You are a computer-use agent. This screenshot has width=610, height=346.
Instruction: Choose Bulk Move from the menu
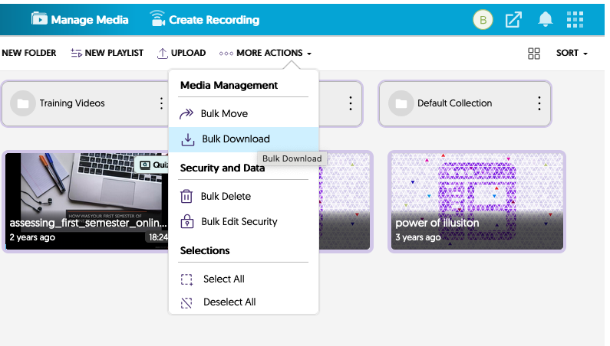(x=224, y=114)
